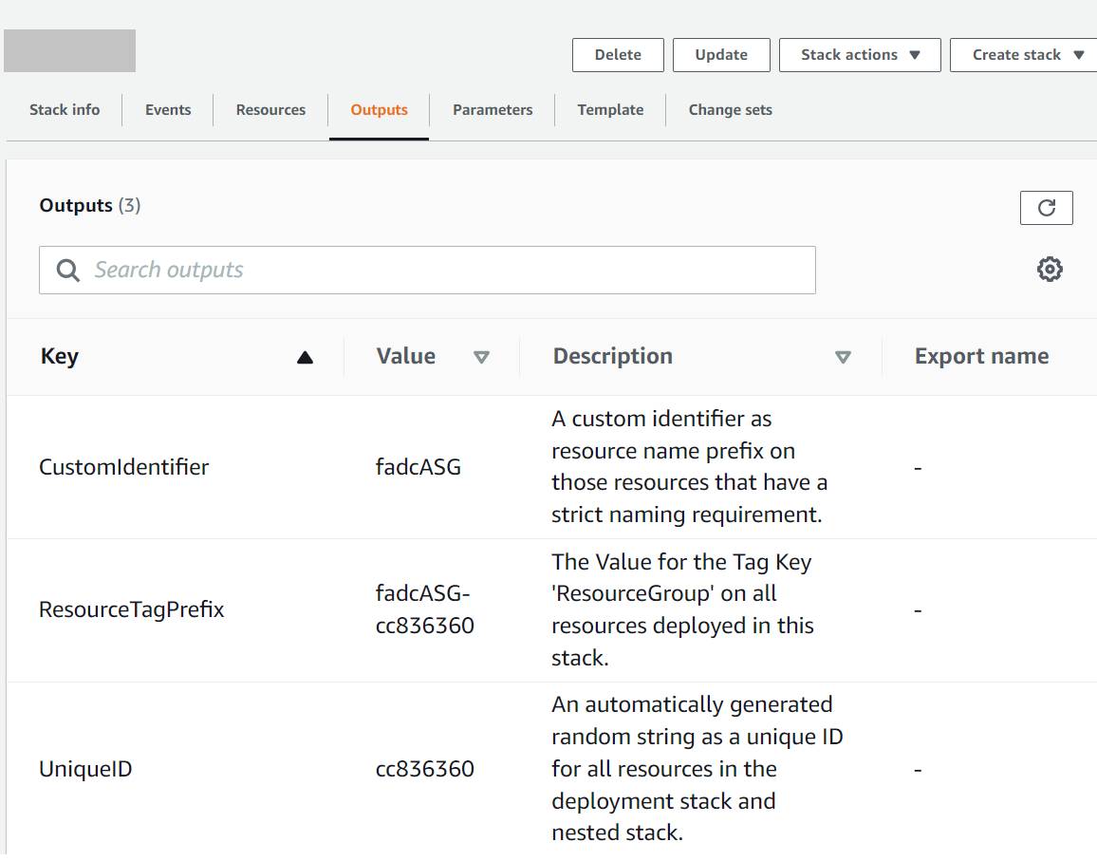View the Change sets tab

(730, 109)
